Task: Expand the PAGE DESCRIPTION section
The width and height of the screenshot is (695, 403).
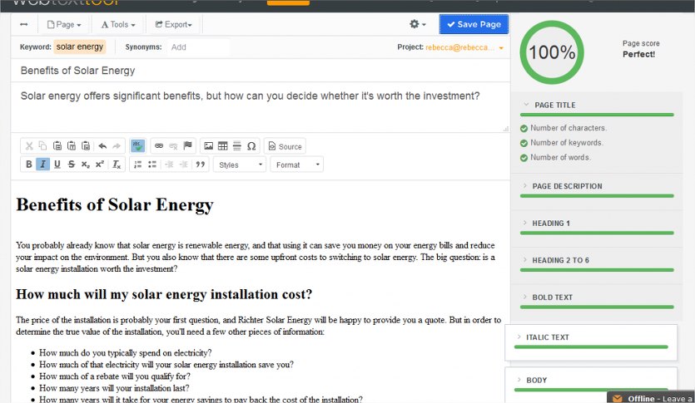Action: coord(525,186)
